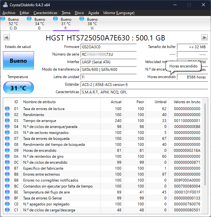Click the Actual column header
Viewport: 211px width, 217px height.
(112, 102)
